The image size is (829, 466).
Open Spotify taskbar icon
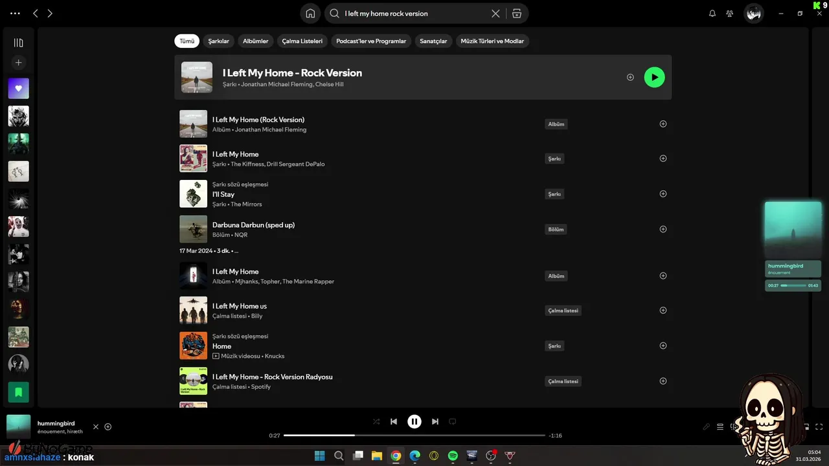tap(453, 456)
